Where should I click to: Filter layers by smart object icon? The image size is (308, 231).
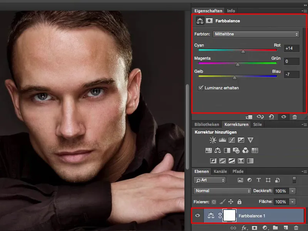click(x=277, y=180)
